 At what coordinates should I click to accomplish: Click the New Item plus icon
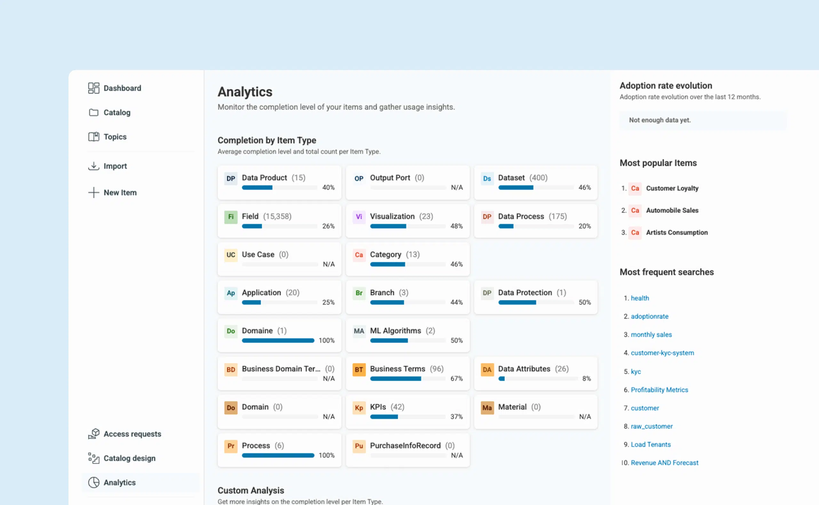pyautogui.click(x=94, y=192)
